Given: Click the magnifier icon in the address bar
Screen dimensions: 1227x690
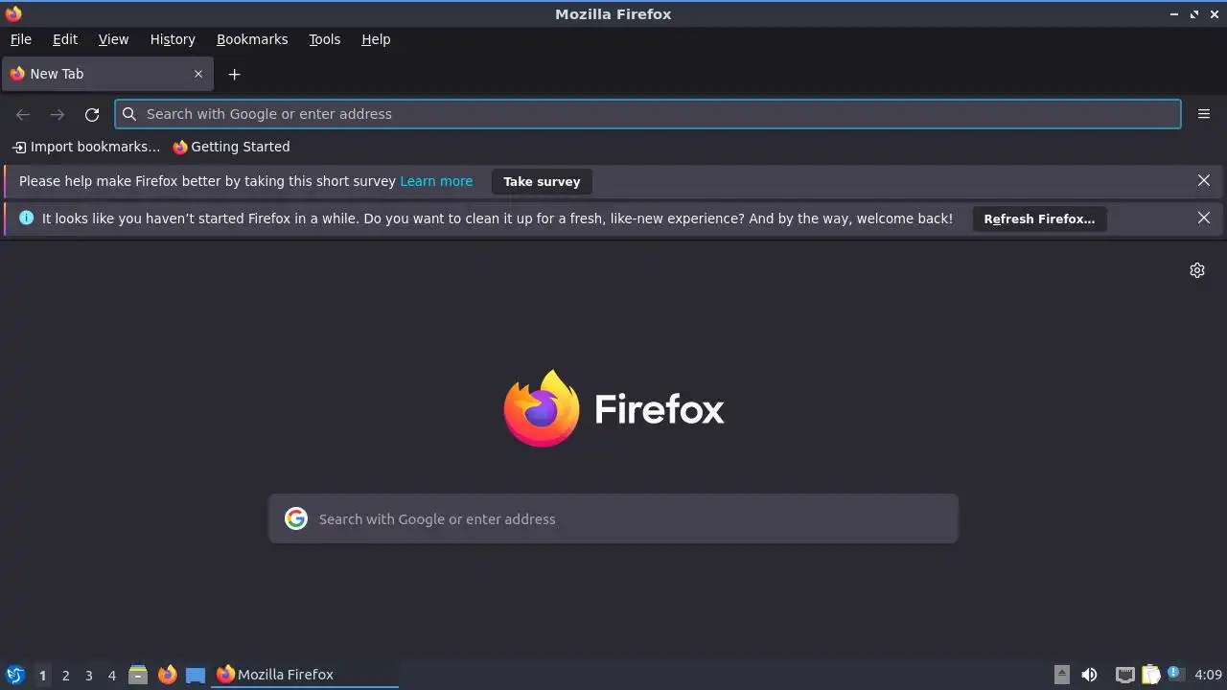Looking at the screenshot, I should [129, 114].
